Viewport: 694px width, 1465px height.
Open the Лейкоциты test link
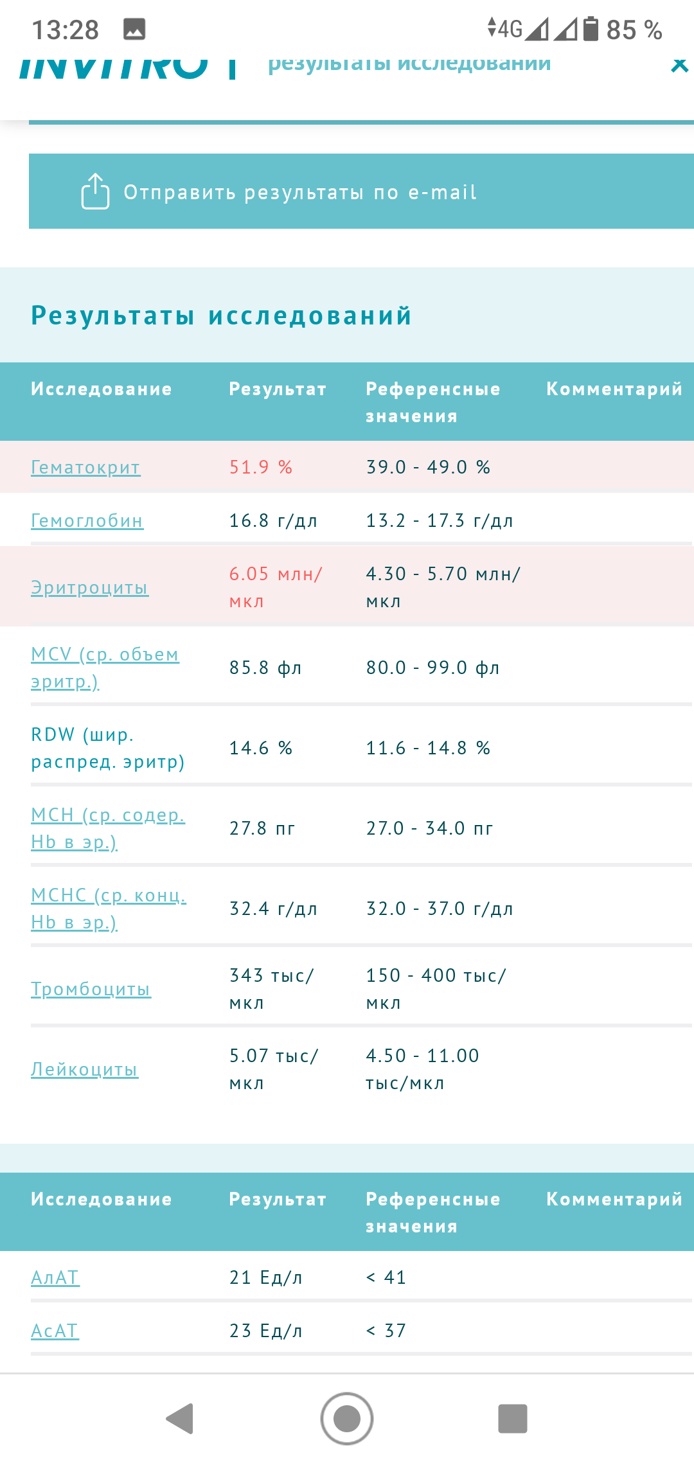(x=85, y=1069)
